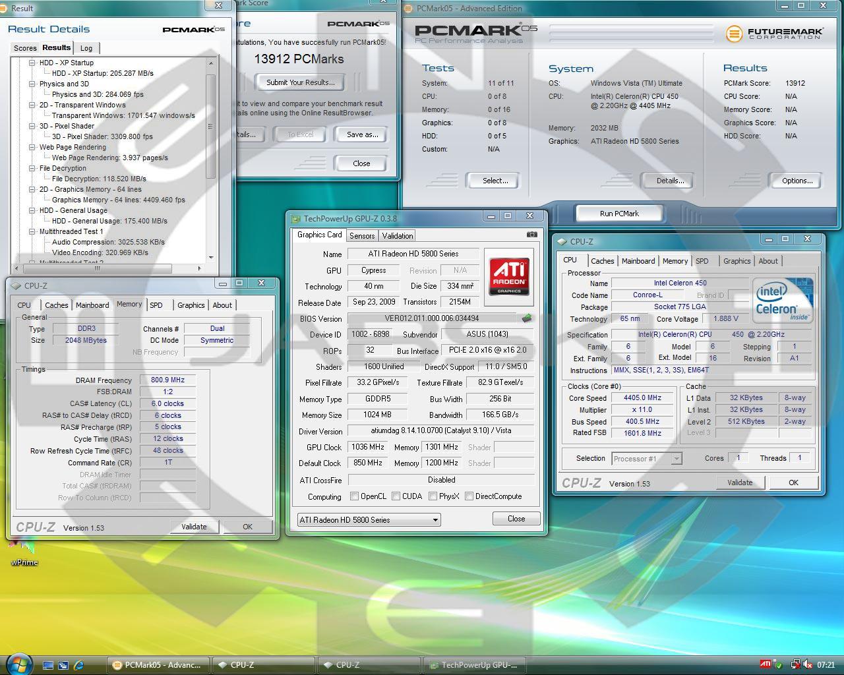Click TechPowerUp GPU-Z taskbar button
The height and width of the screenshot is (675, 844).
coord(474,665)
